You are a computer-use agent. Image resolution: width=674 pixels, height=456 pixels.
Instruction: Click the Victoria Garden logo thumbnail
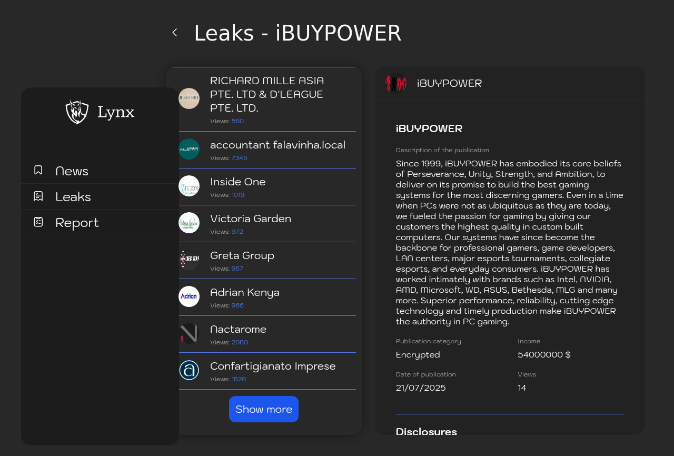[x=189, y=223]
